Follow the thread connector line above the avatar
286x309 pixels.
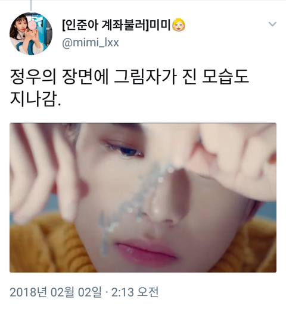click(31, 5)
